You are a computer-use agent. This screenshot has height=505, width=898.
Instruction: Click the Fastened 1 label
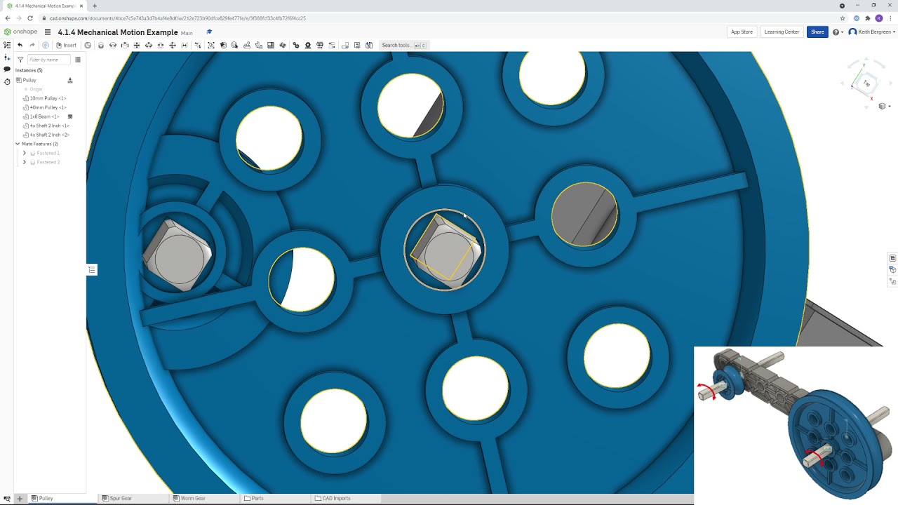(x=48, y=153)
